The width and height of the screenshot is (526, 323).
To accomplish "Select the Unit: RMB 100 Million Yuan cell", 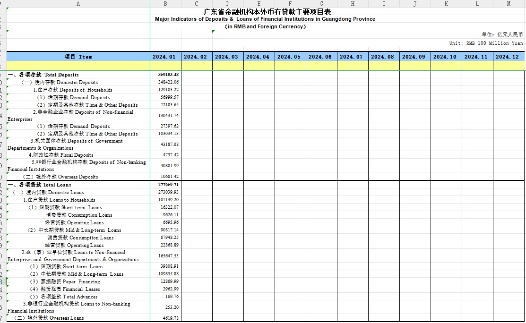I will click(x=485, y=43).
